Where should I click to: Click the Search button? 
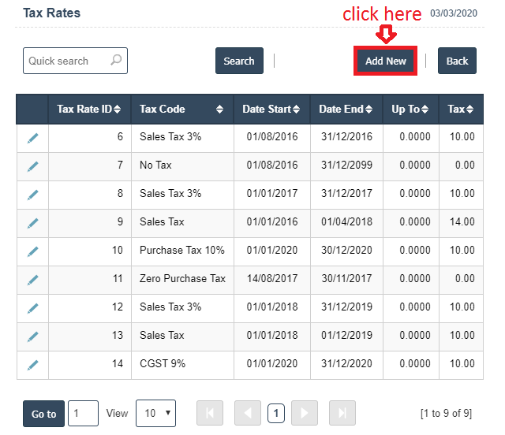point(239,61)
